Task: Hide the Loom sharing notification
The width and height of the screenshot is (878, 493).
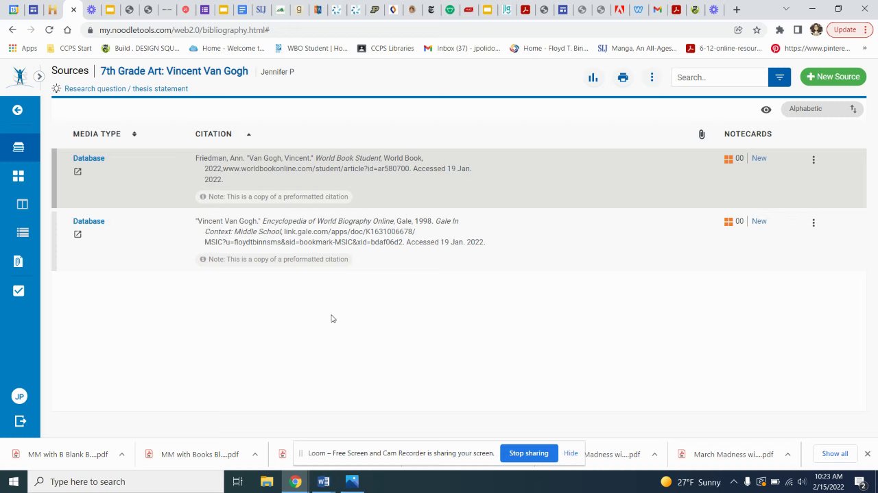Action: pyautogui.click(x=571, y=453)
